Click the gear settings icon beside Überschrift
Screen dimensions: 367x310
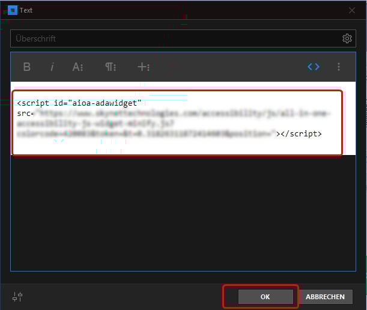[x=347, y=38]
